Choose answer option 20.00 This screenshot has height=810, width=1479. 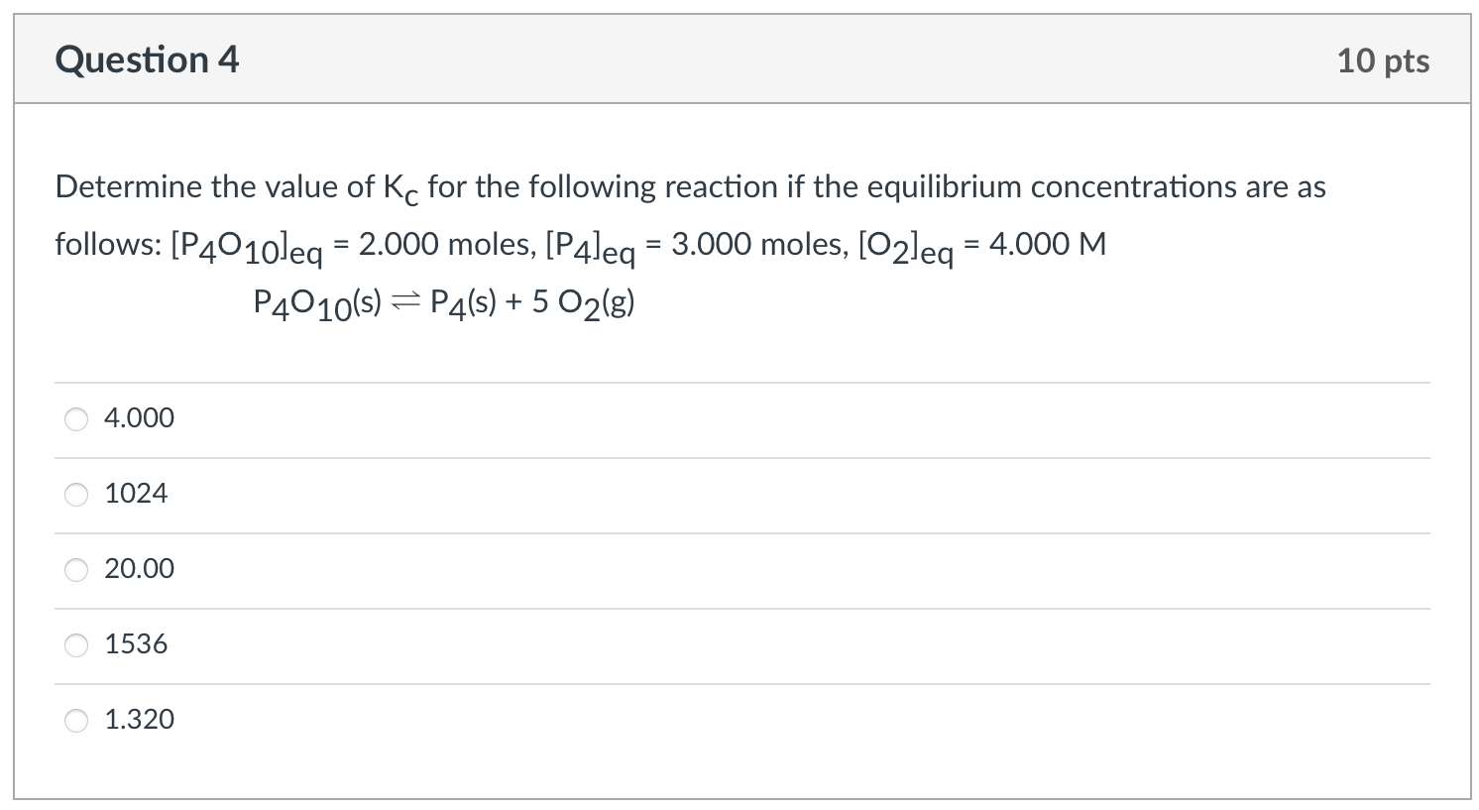click(x=76, y=569)
